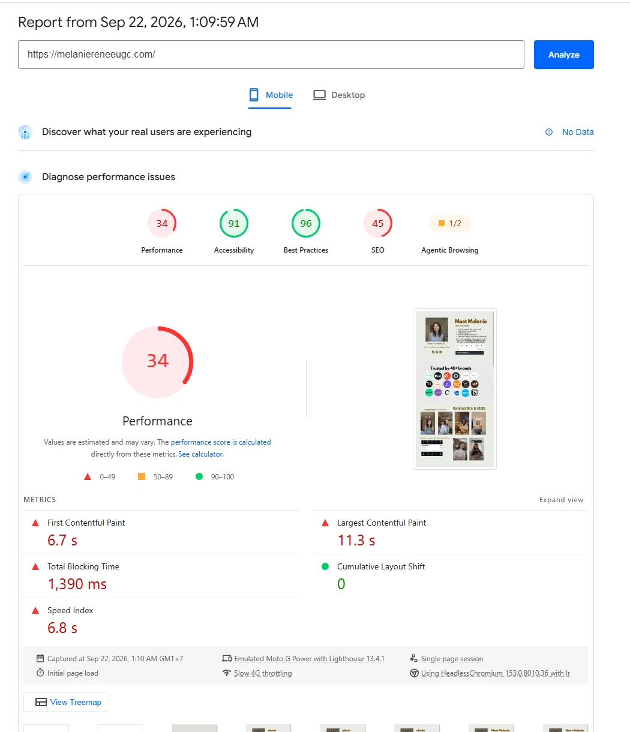Click the desktop monitor icon

coord(319,95)
